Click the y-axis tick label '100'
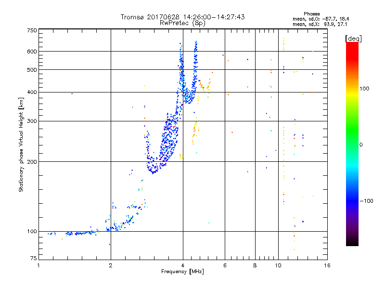This screenshot has height=289, width=385. coord(32,232)
